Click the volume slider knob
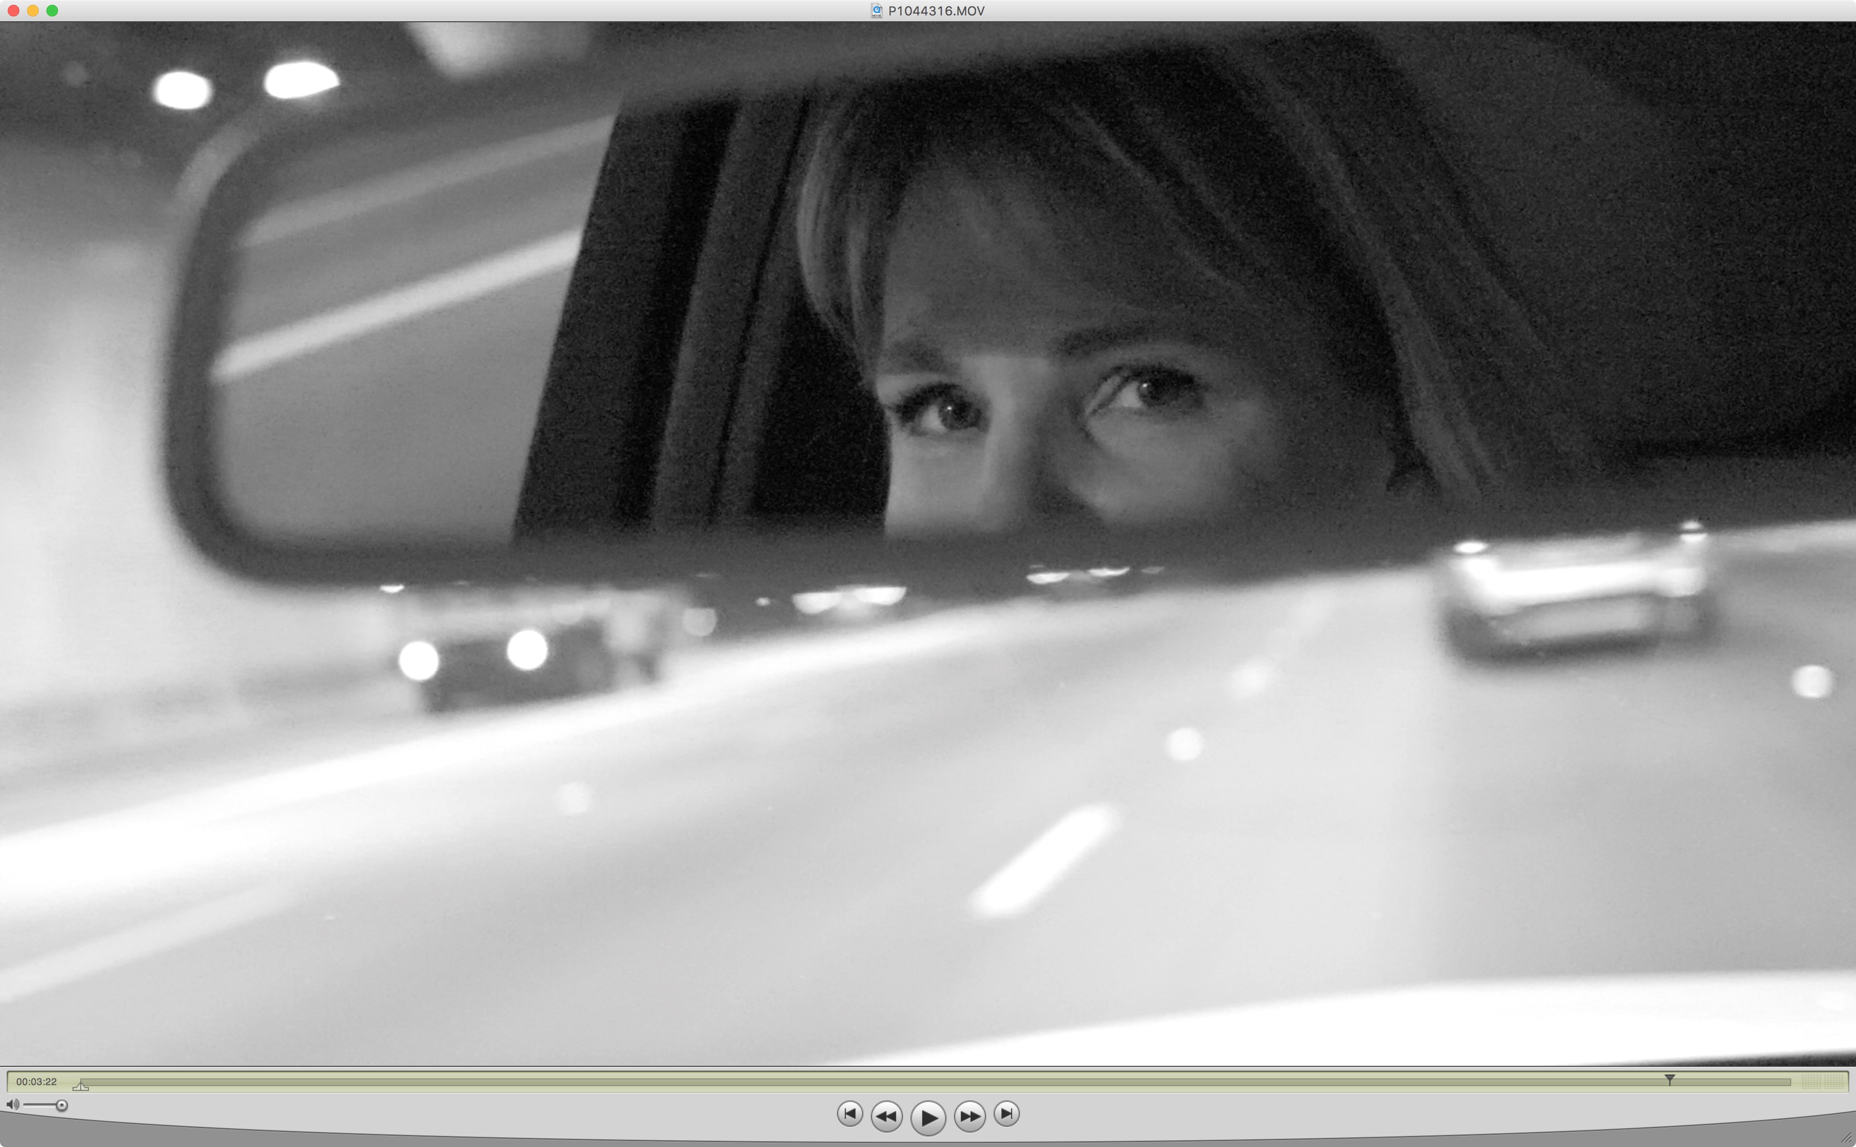 pyautogui.click(x=61, y=1105)
